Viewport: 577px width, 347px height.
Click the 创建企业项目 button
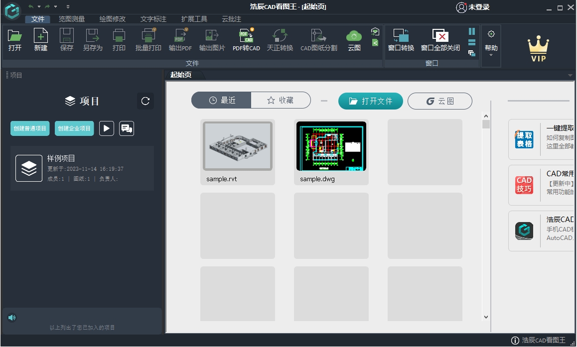pyautogui.click(x=74, y=128)
